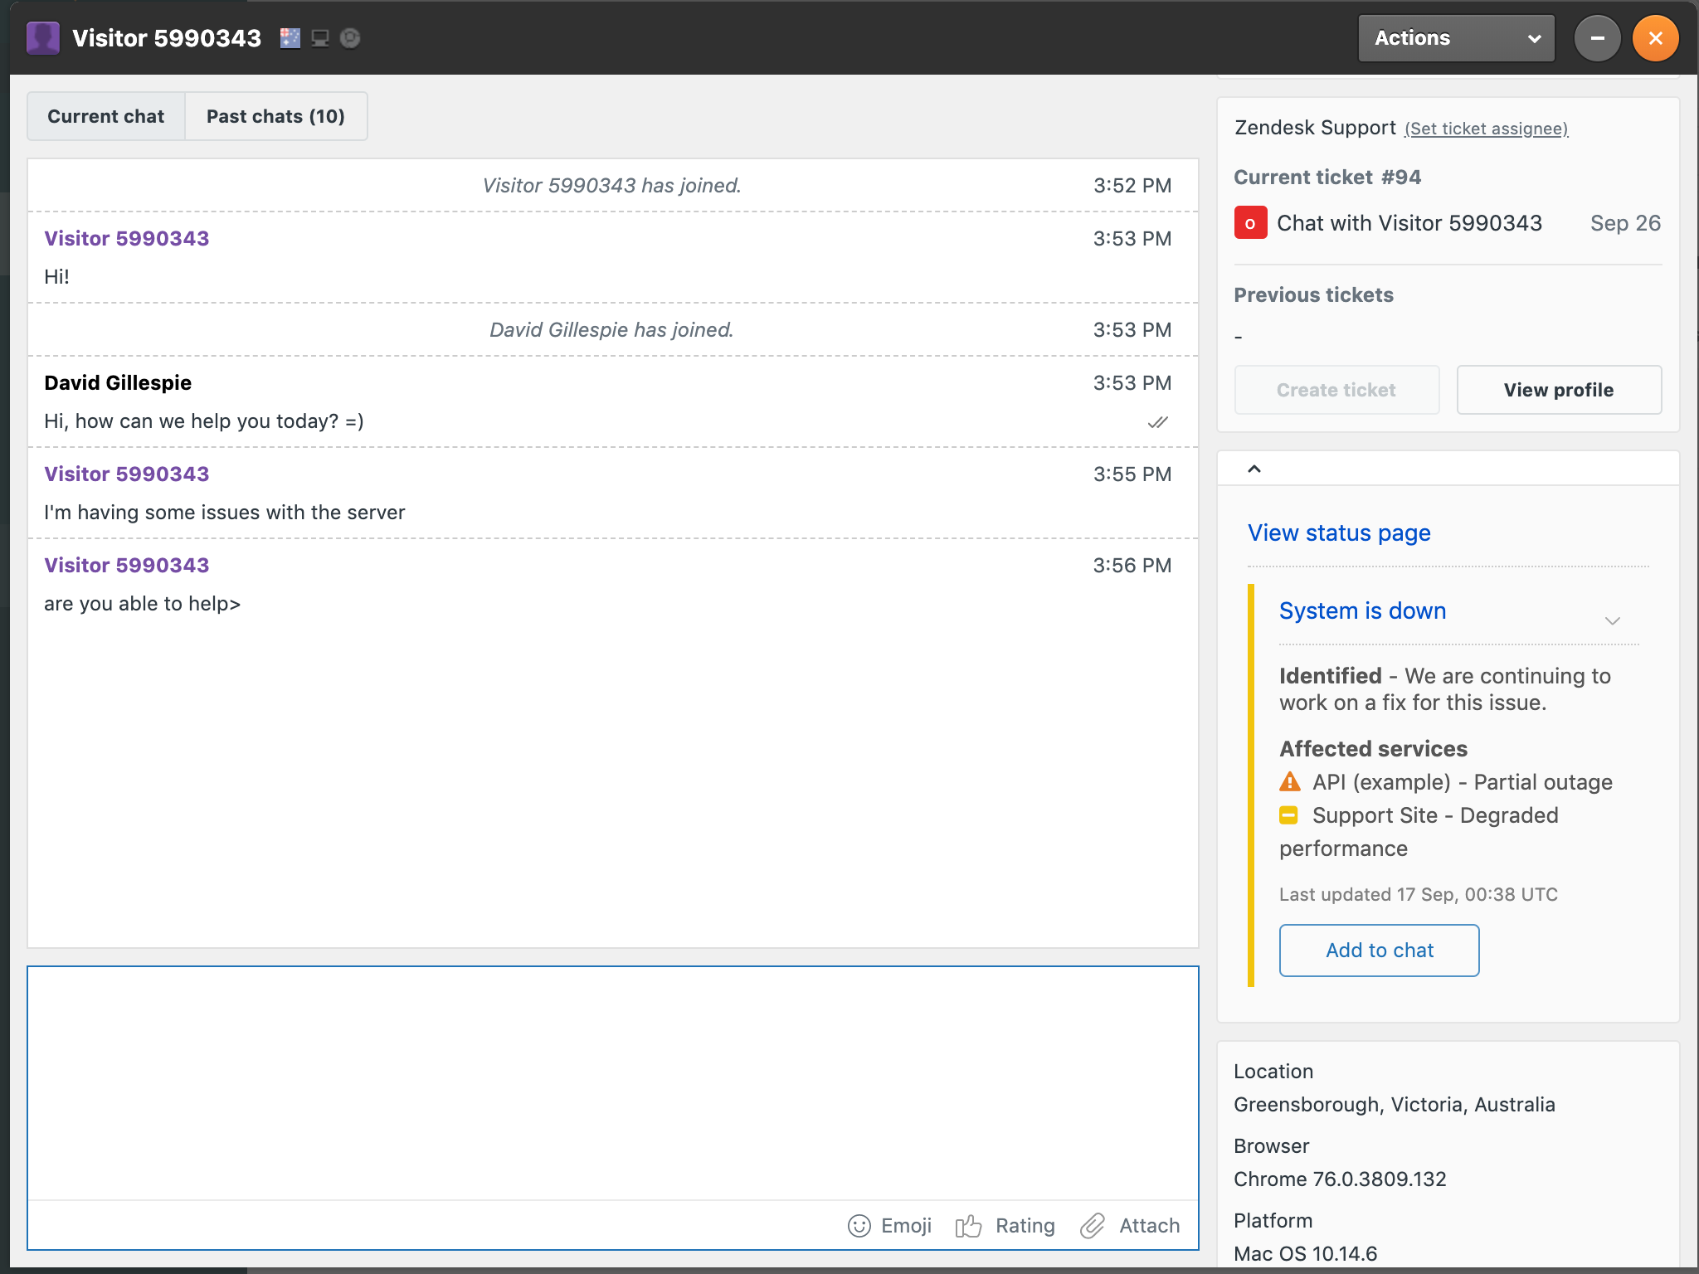The height and width of the screenshot is (1274, 1699).
Task: Click the yellow degraded performance icon
Action: (x=1288, y=815)
